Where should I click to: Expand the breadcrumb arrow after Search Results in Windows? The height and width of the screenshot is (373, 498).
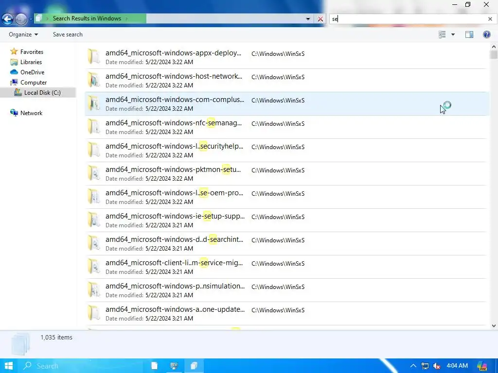(x=127, y=18)
